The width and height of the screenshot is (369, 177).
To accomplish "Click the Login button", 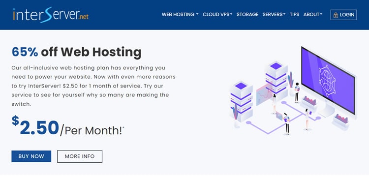I will pyautogui.click(x=343, y=15).
